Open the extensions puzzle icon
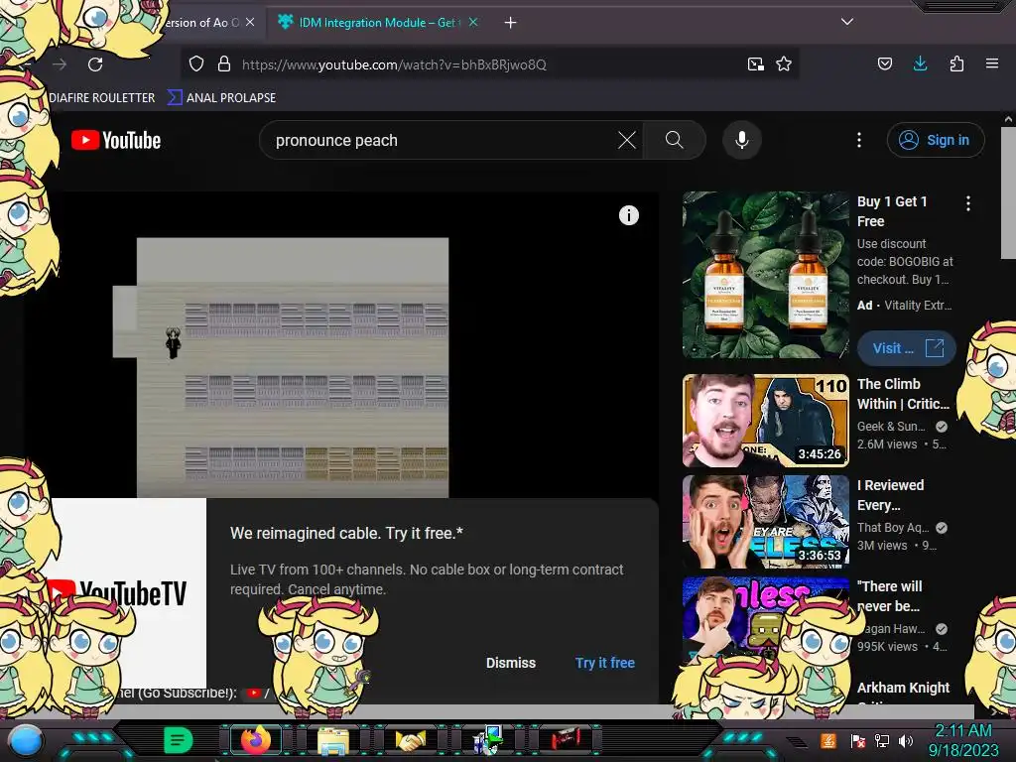The height and width of the screenshot is (762, 1016). [x=956, y=64]
